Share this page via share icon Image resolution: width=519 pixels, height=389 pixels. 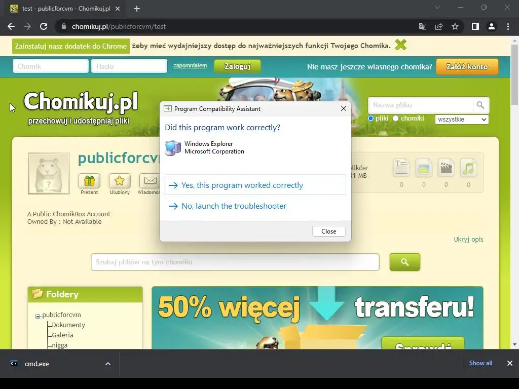(x=439, y=26)
